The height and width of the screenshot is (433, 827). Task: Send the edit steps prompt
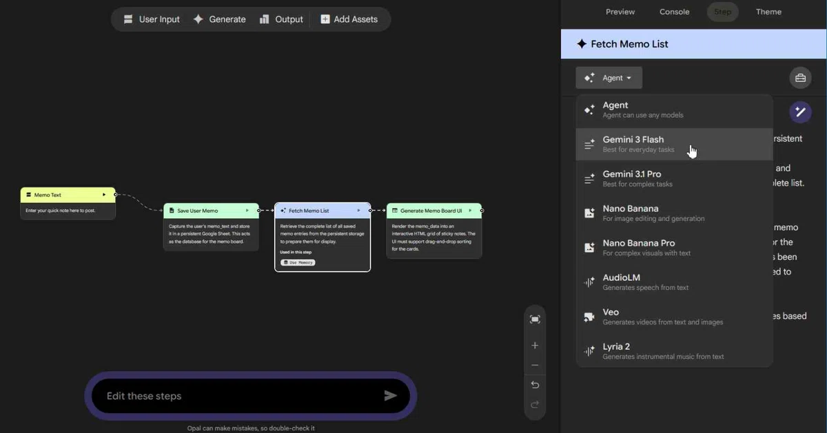391,396
